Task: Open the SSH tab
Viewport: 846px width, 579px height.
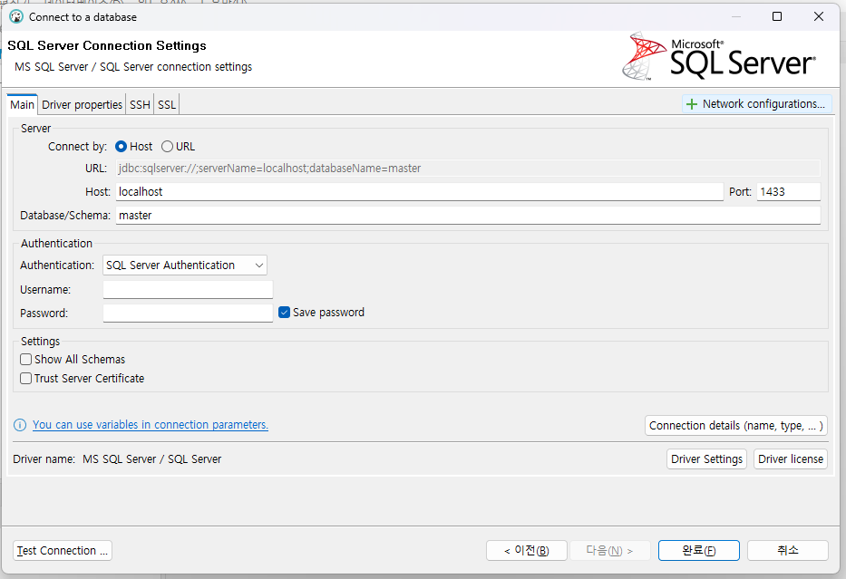Action: (x=140, y=104)
